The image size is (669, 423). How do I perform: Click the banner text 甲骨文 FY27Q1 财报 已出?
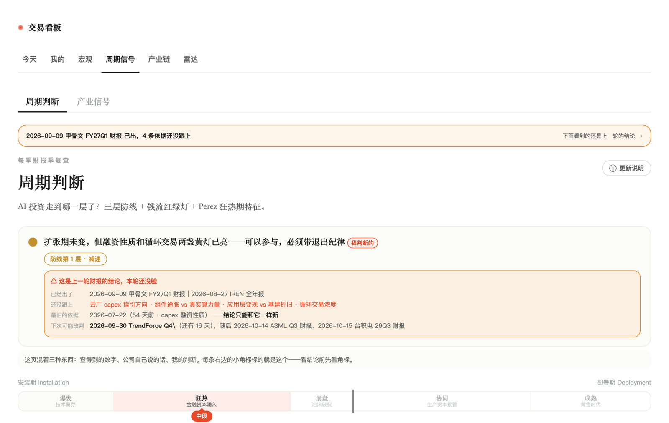[108, 136]
